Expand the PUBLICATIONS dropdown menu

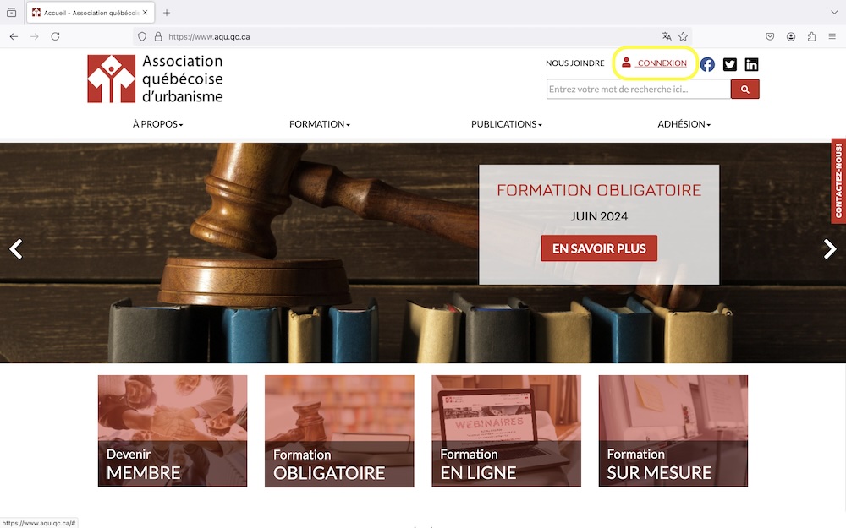pos(506,124)
